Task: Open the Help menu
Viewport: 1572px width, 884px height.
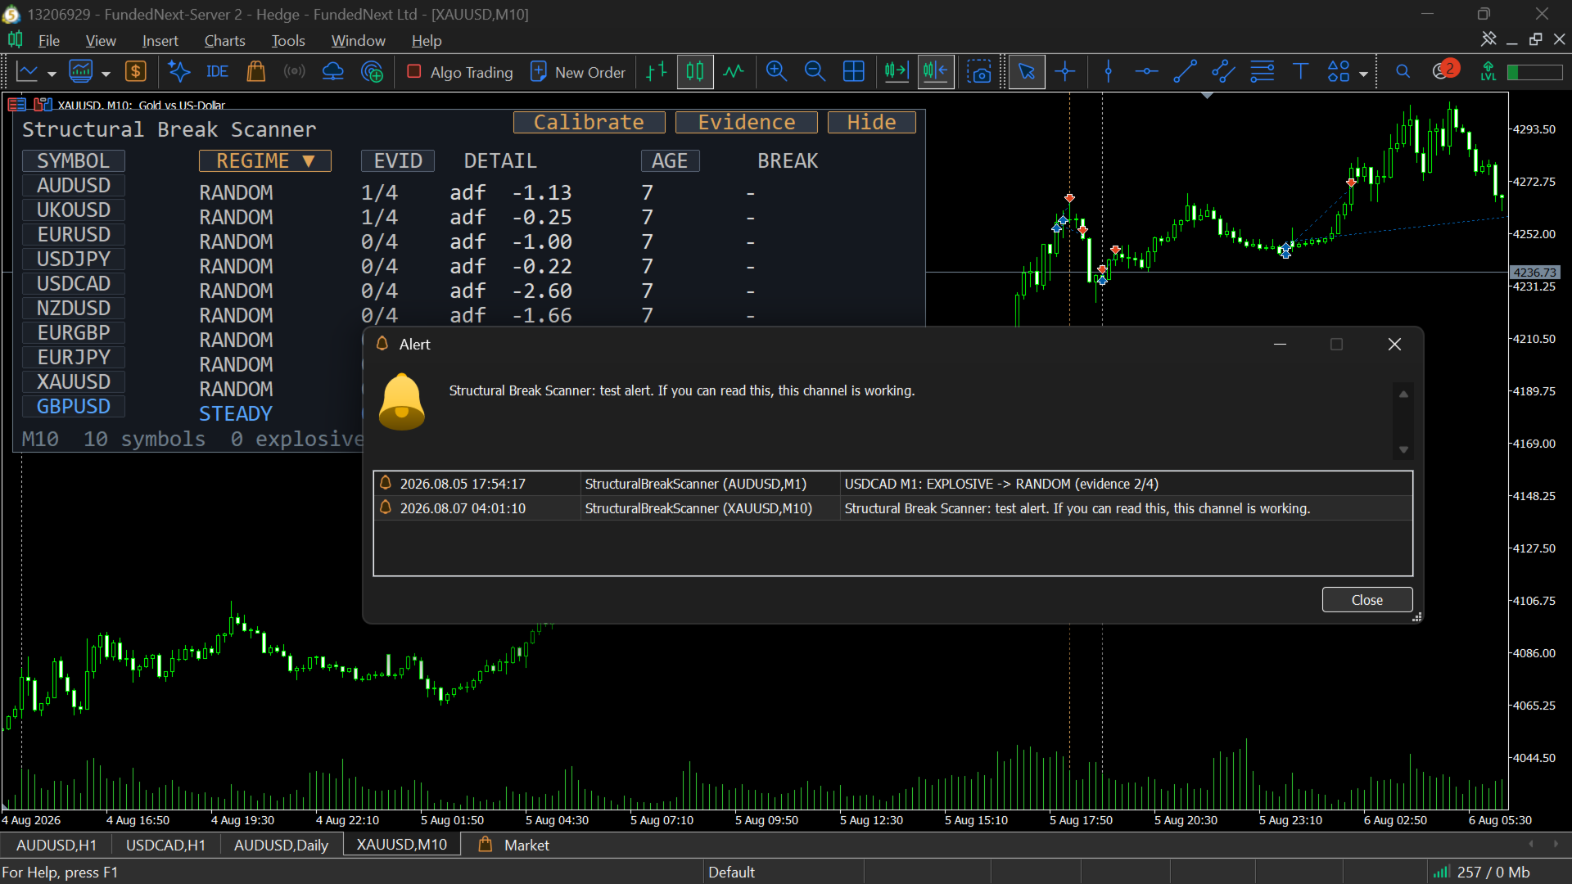Action: [427, 41]
